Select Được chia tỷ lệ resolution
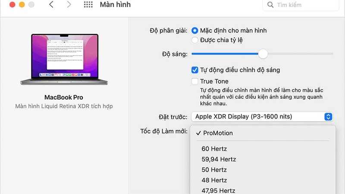 pos(195,40)
